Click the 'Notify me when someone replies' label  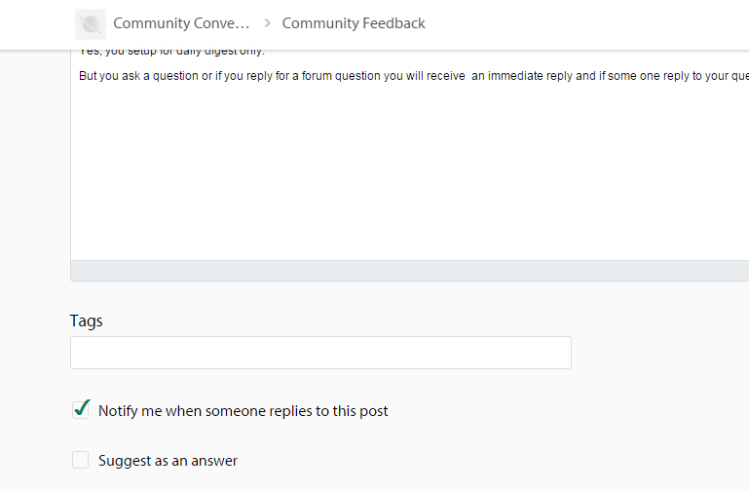pyautogui.click(x=243, y=411)
